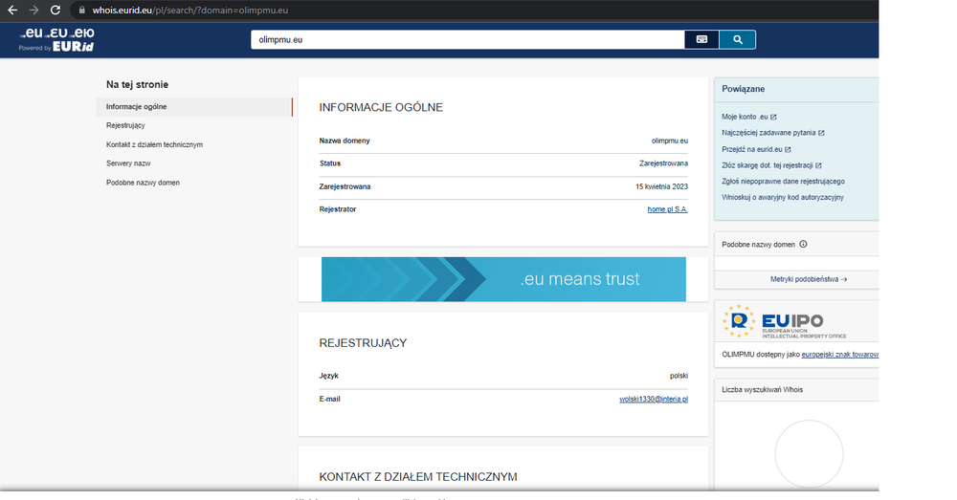The height and width of the screenshot is (500, 957).
Task: Click Zgłoś niepoprawne dane rejestrującego
Action: pyautogui.click(x=783, y=181)
